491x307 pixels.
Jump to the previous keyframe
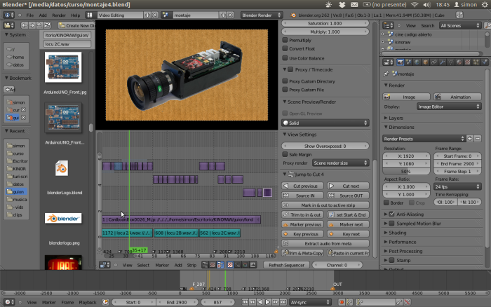253,302
